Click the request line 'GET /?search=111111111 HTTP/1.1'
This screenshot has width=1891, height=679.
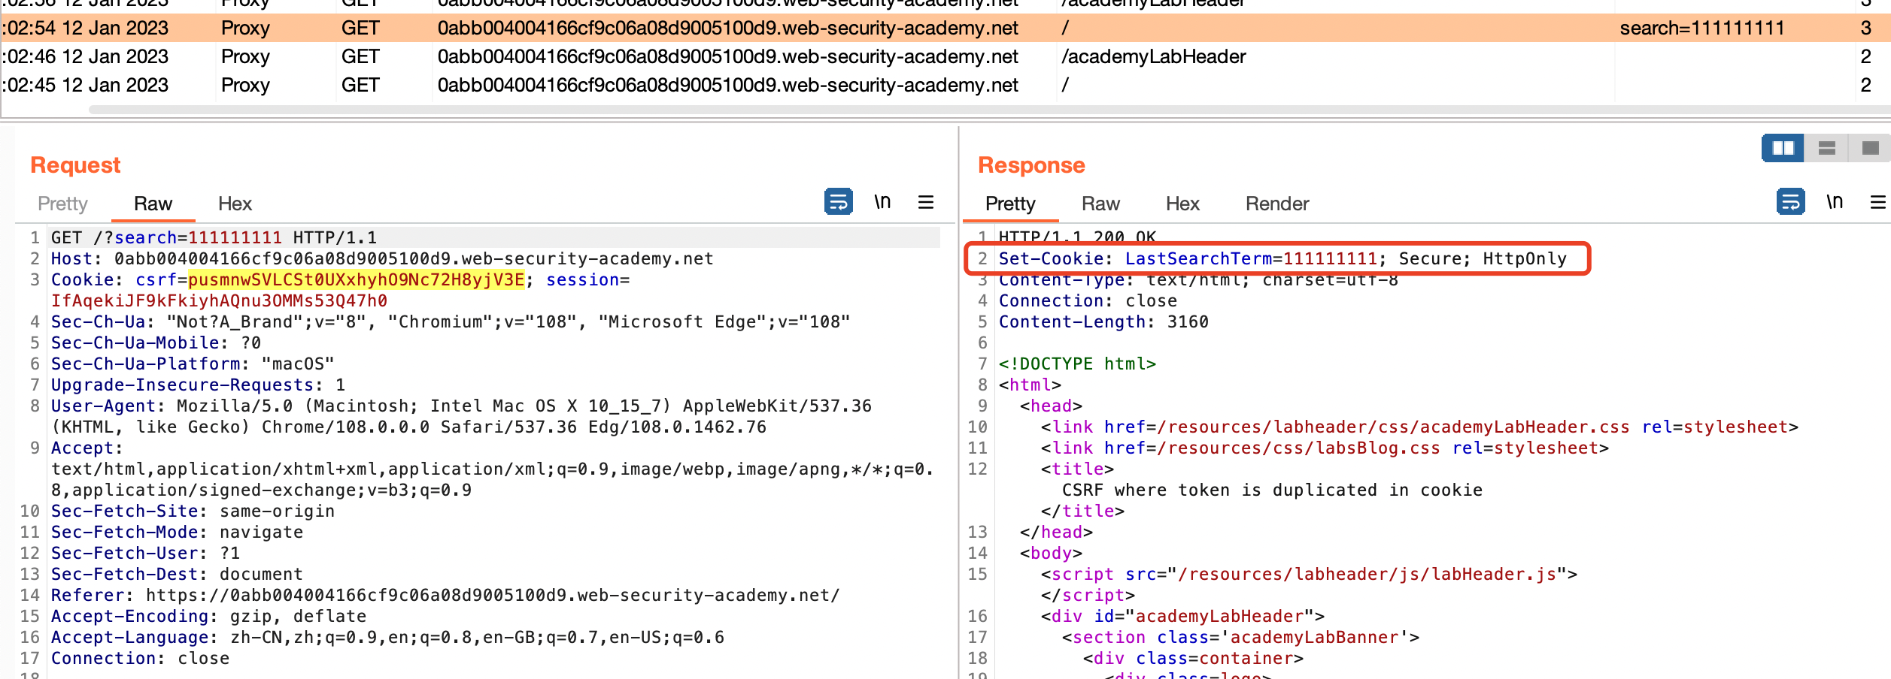[214, 237]
